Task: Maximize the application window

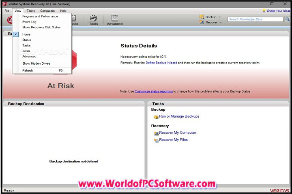Action: coord(272,4)
